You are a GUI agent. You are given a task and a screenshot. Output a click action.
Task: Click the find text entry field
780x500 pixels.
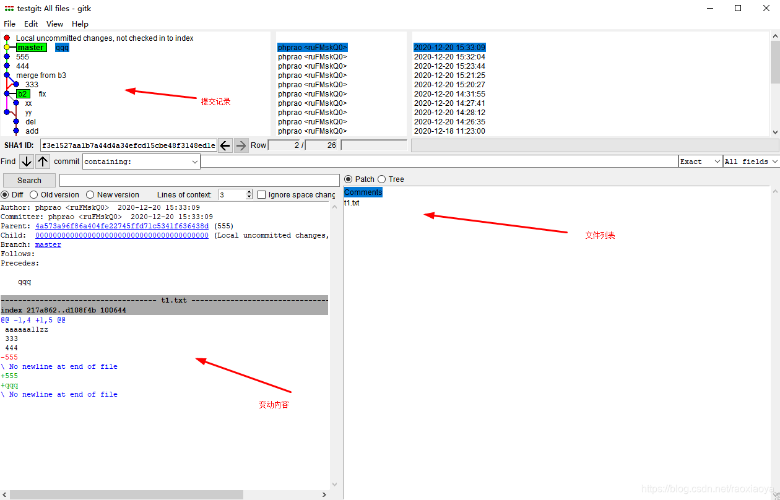(x=440, y=162)
